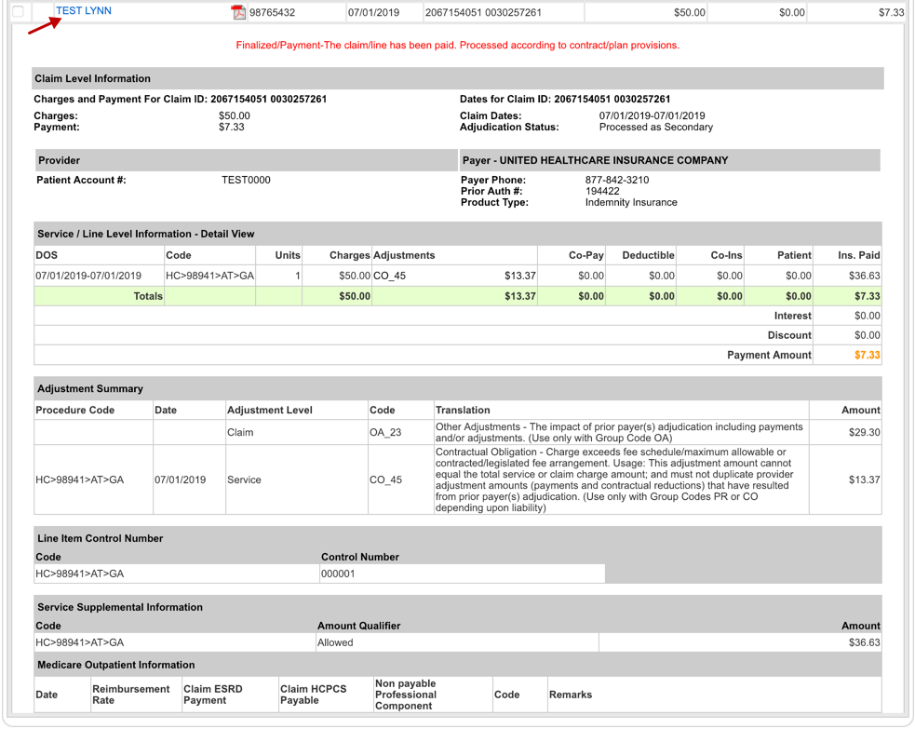Open the claim PDF document icon
Image resolution: width=915 pixels, height=729 pixels.
pyautogui.click(x=237, y=13)
